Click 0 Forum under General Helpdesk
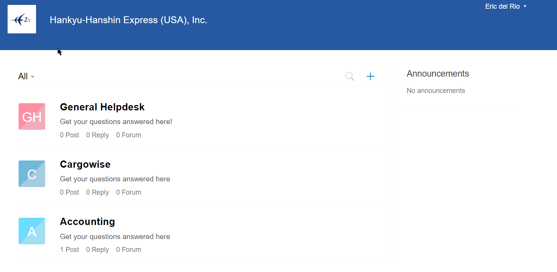Image resolution: width=557 pixels, height=272 pixels. click(129, 135)
